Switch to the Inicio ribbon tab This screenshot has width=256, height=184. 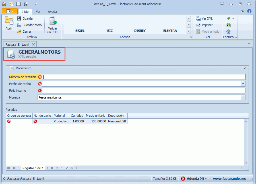25,12
